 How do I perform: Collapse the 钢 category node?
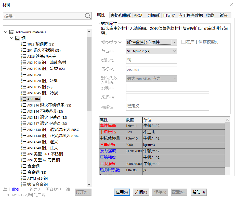point(11,38)
